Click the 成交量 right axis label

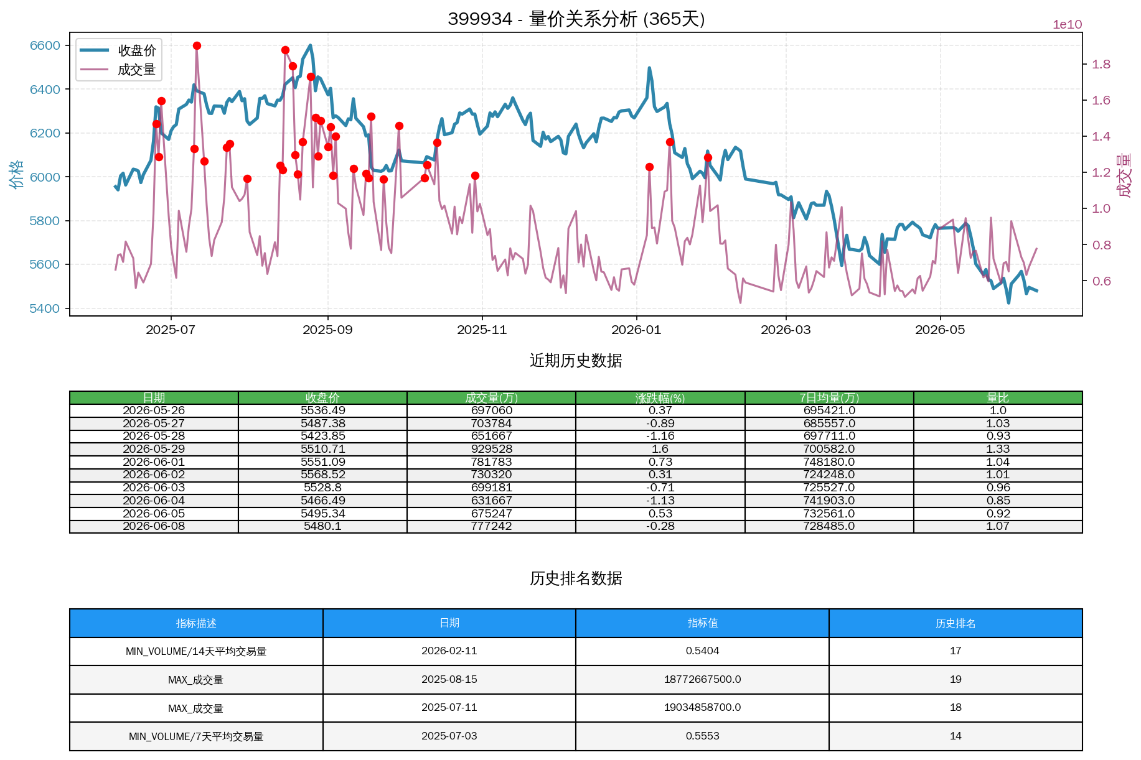coord(1124,175)
